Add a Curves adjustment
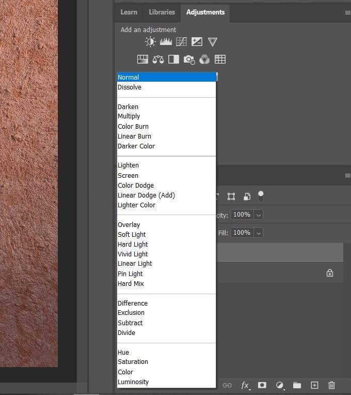The width and height of the screenshot is (351, 395). [x=181, y=42]
